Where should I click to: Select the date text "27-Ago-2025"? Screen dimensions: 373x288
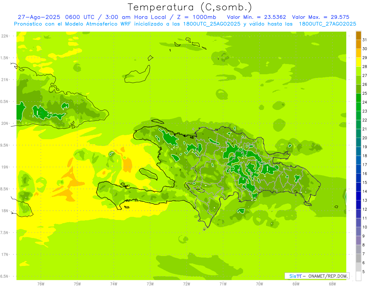(x=39, y=17)
